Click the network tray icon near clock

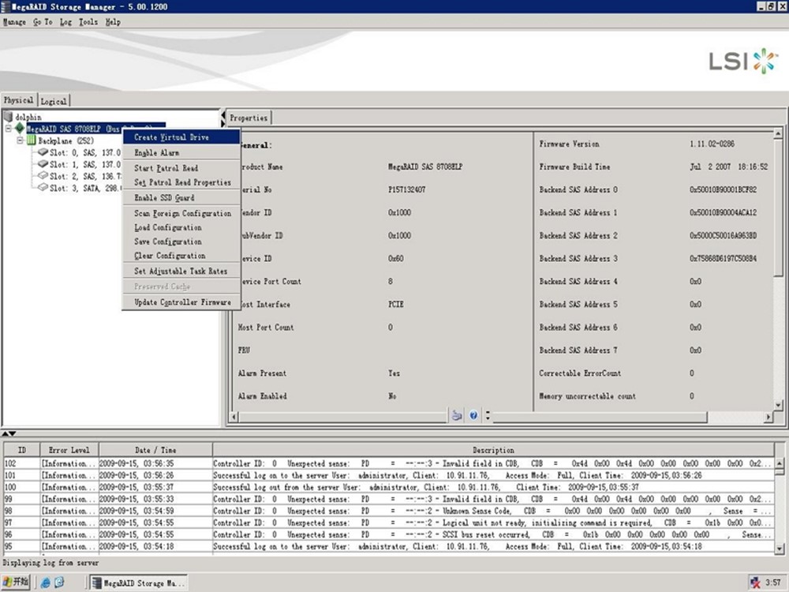pos(755,583)
